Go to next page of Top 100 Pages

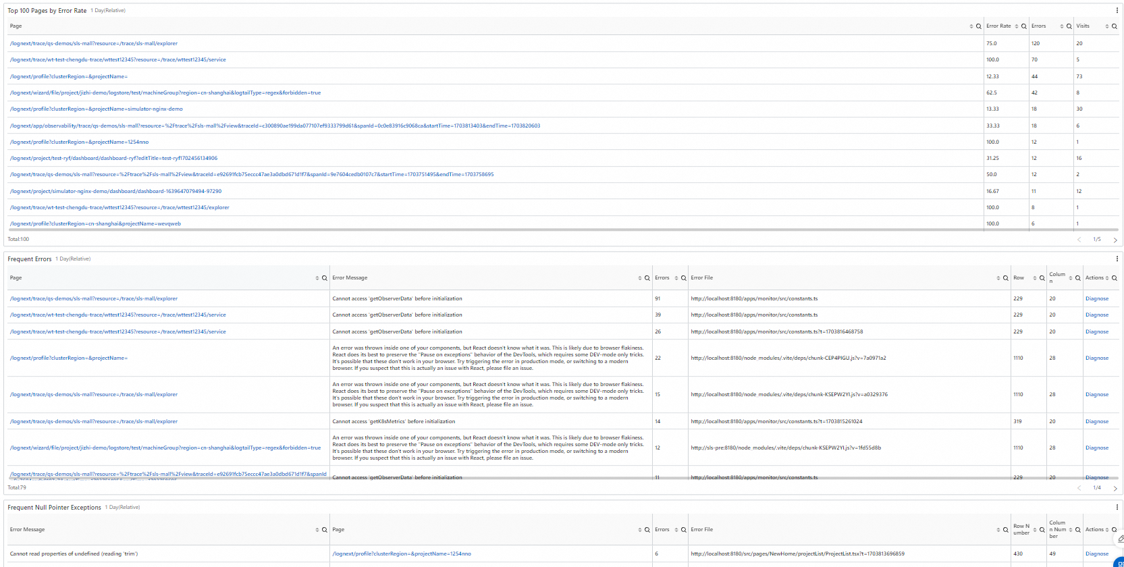1115,240
